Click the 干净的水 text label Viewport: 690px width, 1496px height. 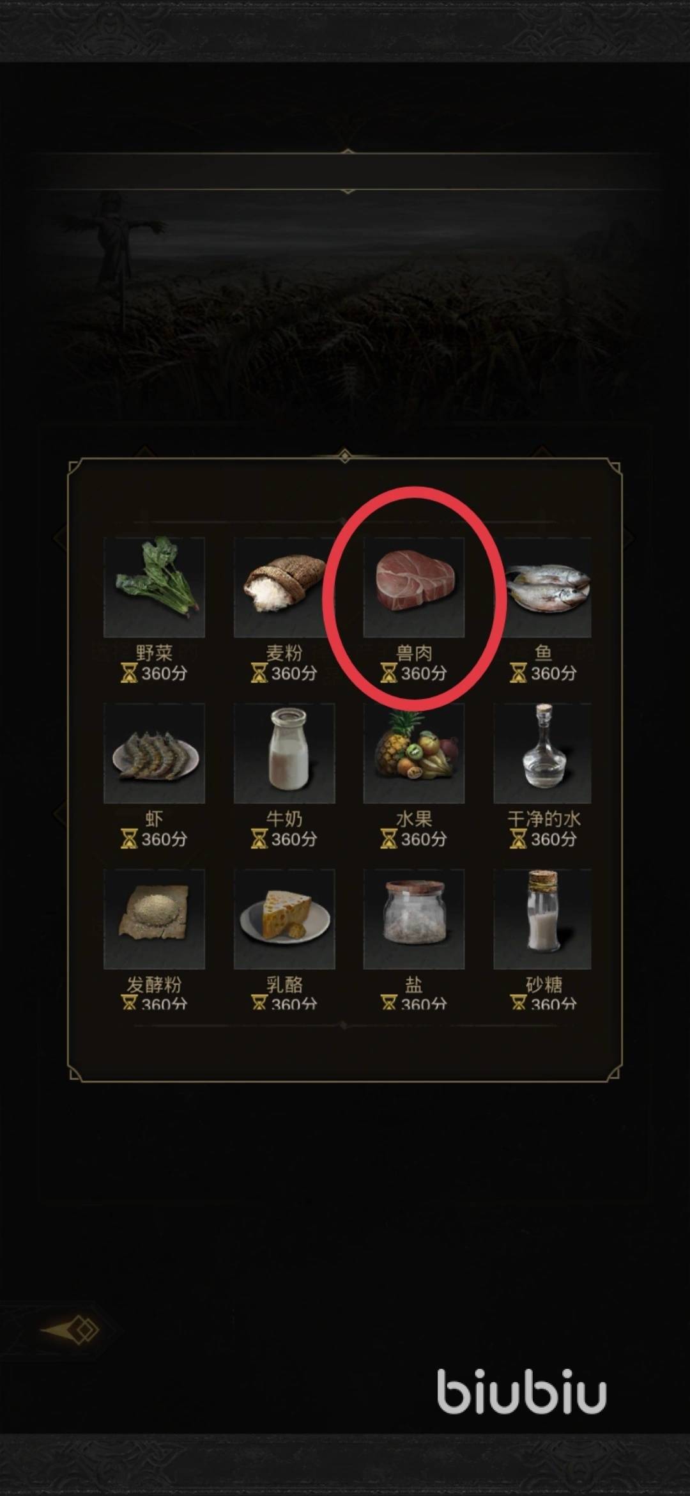(x=544, y=818)
